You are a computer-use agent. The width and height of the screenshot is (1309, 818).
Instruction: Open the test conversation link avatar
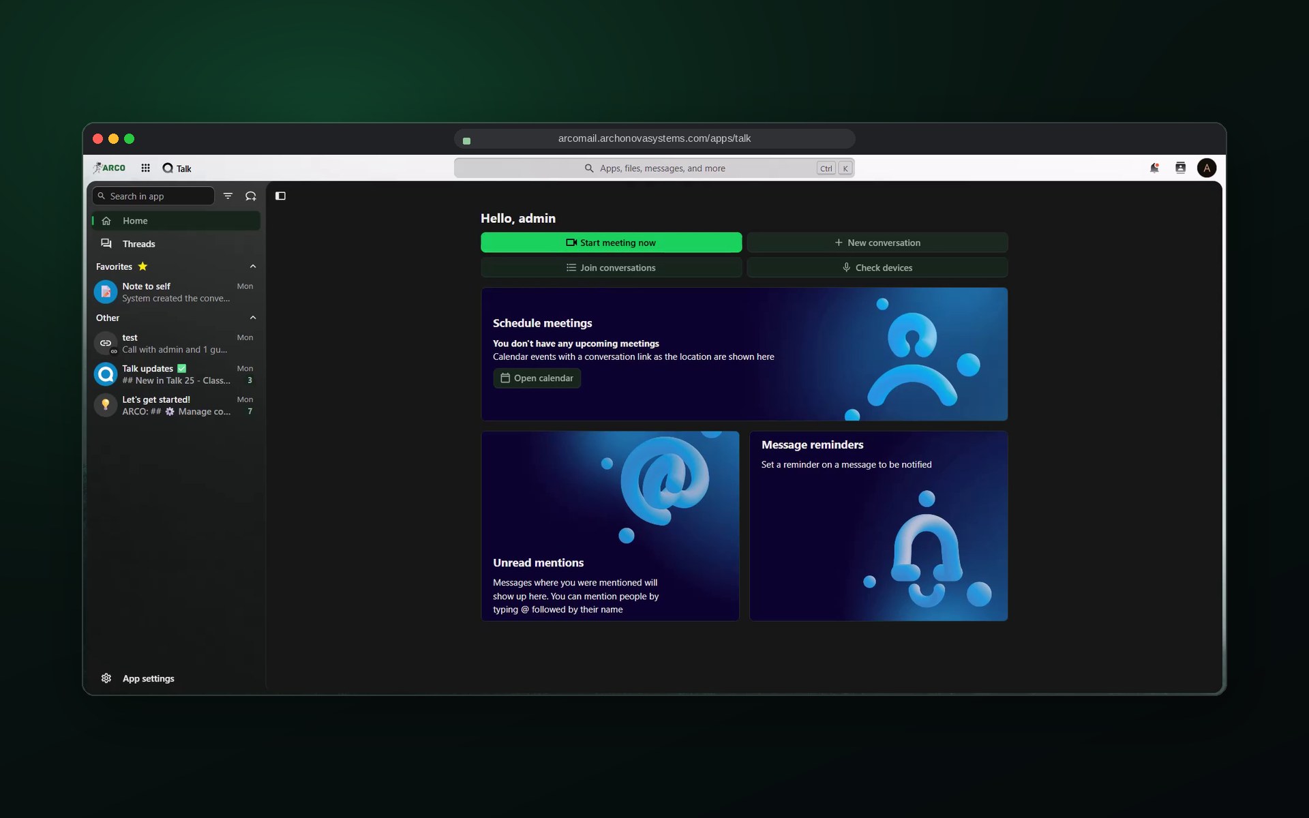tap(106, 343)
